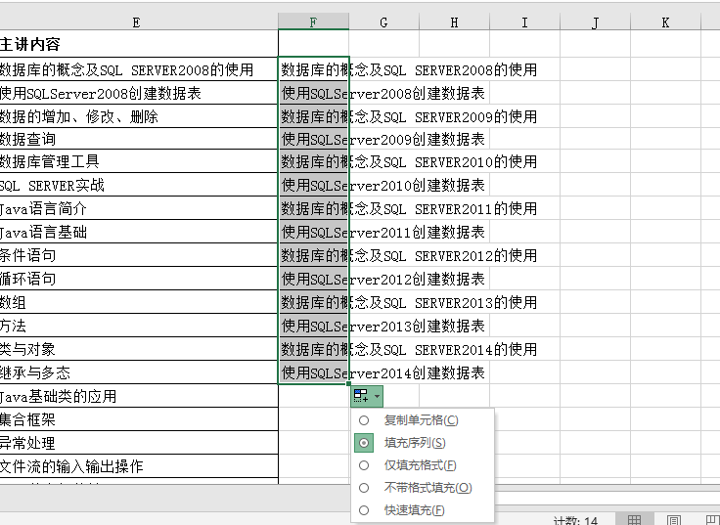The width and height of the screenshot is (720, 525).
Task: Click the 继承与多态 cell
Action: (139, 372)
